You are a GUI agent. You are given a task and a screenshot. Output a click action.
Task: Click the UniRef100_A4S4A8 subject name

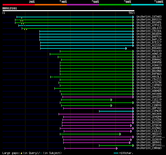(x=149, y=94)
